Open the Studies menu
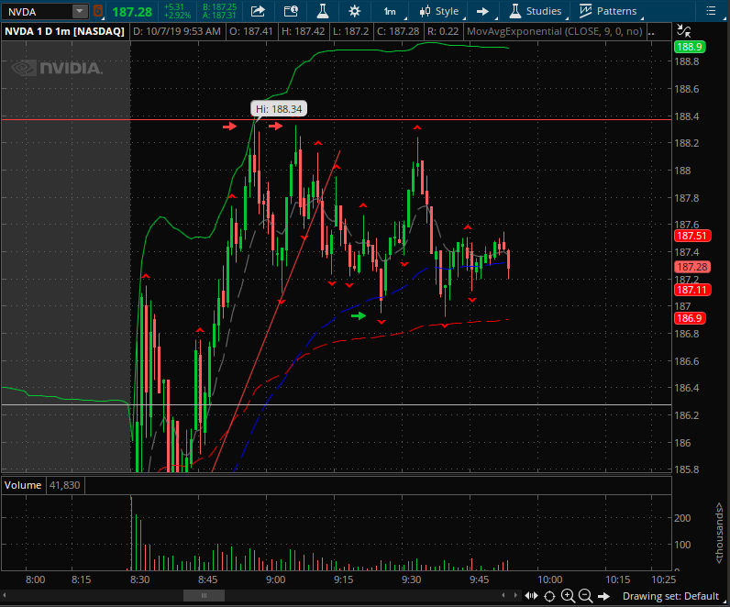 (536, 11)
